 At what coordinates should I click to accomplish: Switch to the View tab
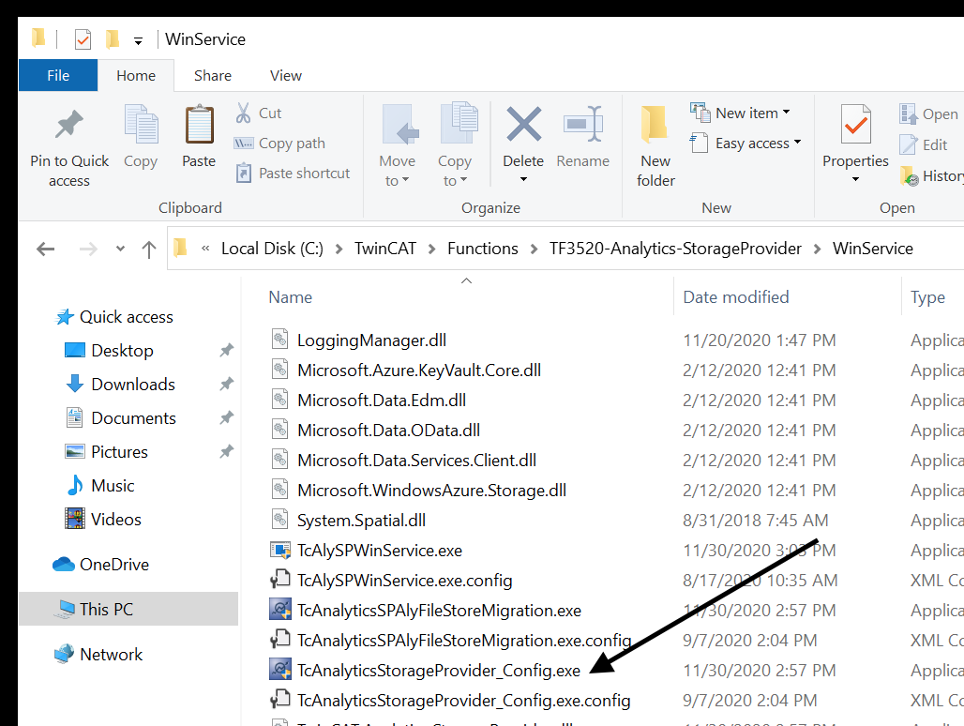(286, 75)
